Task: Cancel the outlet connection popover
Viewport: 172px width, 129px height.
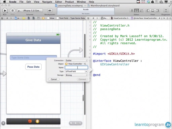Action: point(54,79)
